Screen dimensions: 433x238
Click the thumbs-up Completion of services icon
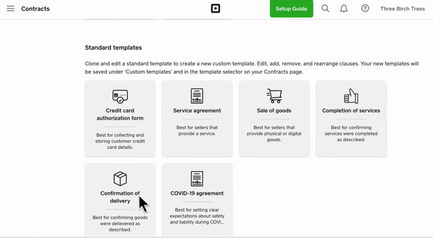coord(351,96)
